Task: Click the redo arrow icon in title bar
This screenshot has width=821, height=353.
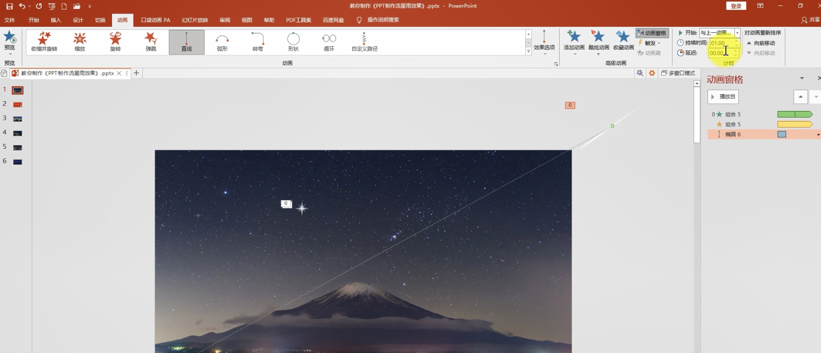Action: tap(39, 6)
